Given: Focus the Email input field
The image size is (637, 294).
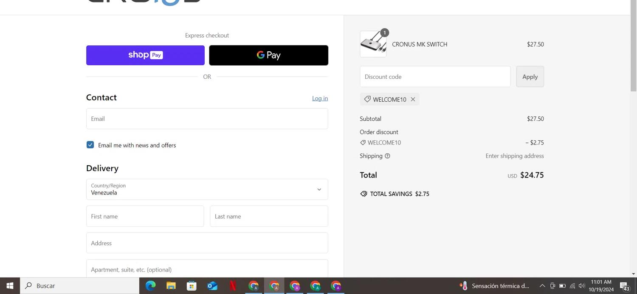Looking at the screenshot, I should [207, 119].
